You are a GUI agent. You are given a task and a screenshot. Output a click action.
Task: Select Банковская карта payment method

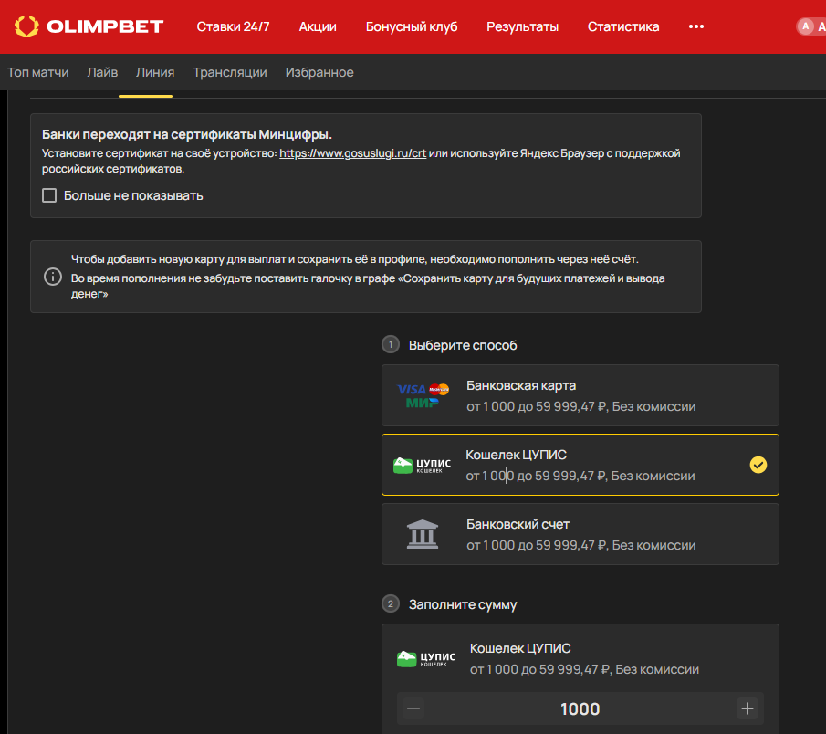580,395
